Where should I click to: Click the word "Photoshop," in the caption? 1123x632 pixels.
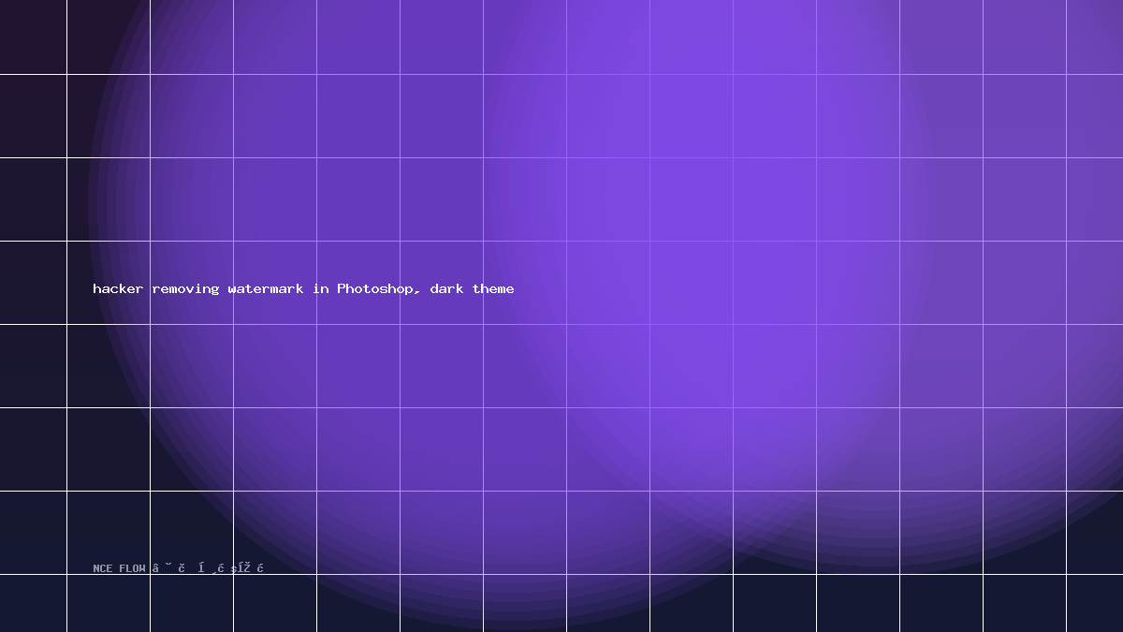379,288
